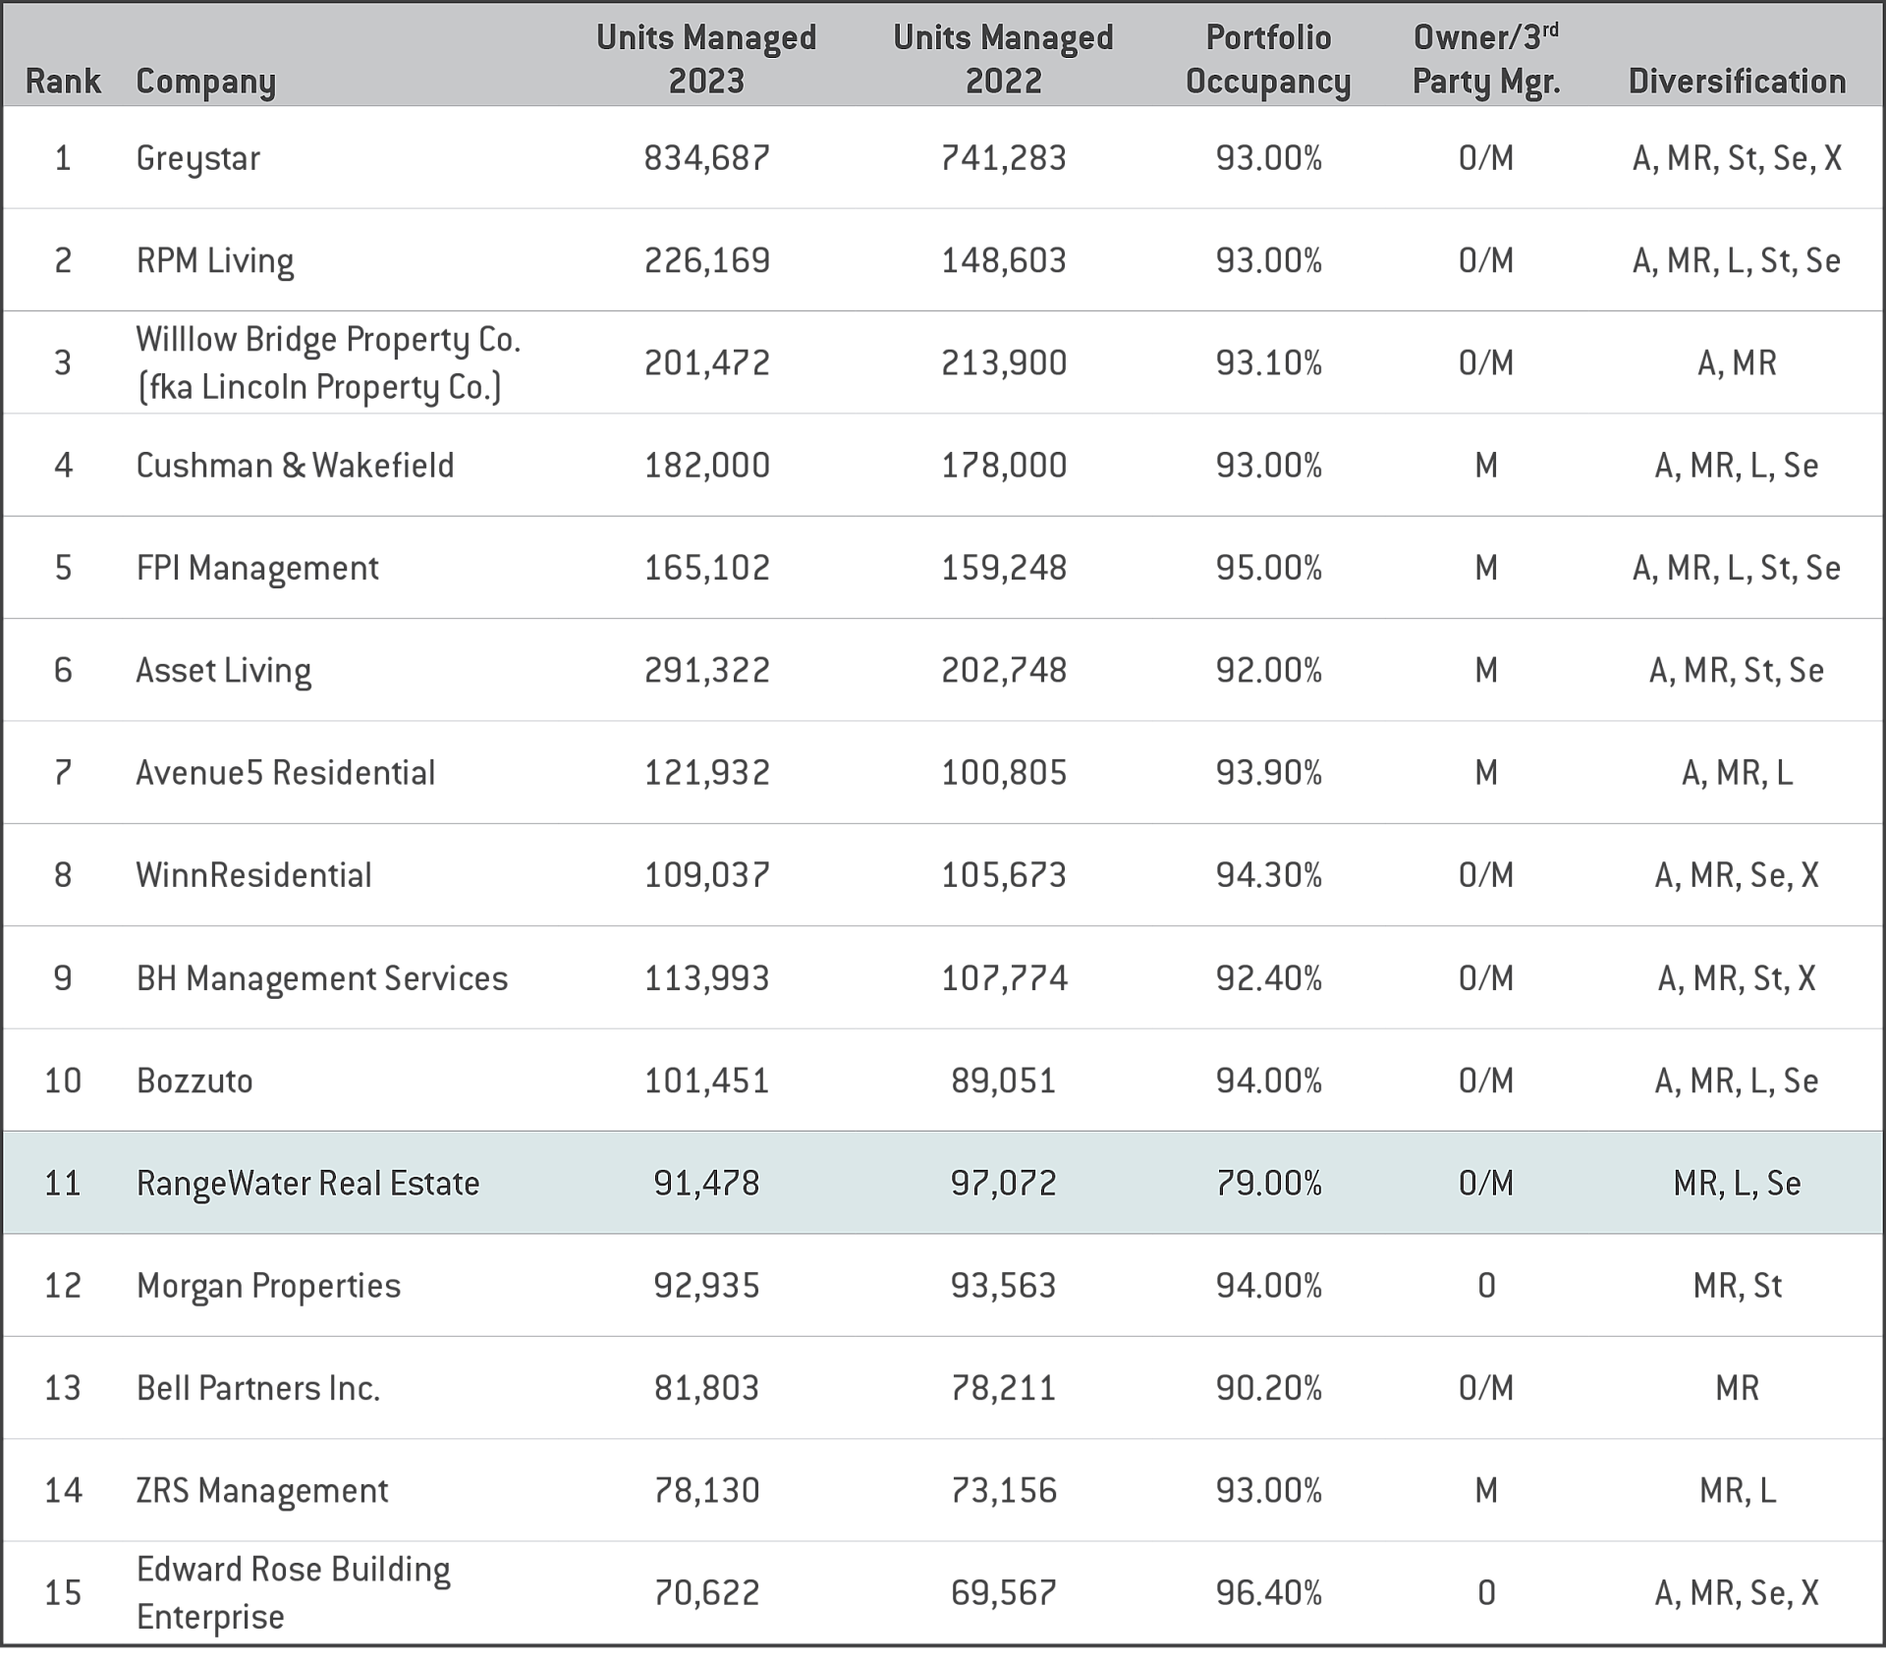1886x1662 pixels.
Task: Click the 202,748 units cell
Action: pos(1003,671)
